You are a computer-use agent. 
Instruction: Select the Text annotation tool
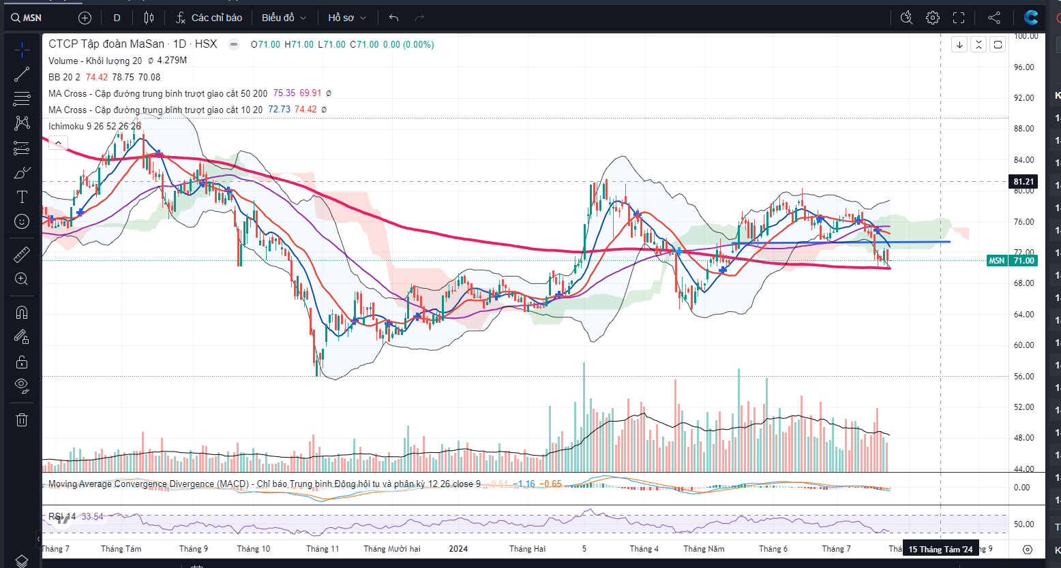[22, 197]
